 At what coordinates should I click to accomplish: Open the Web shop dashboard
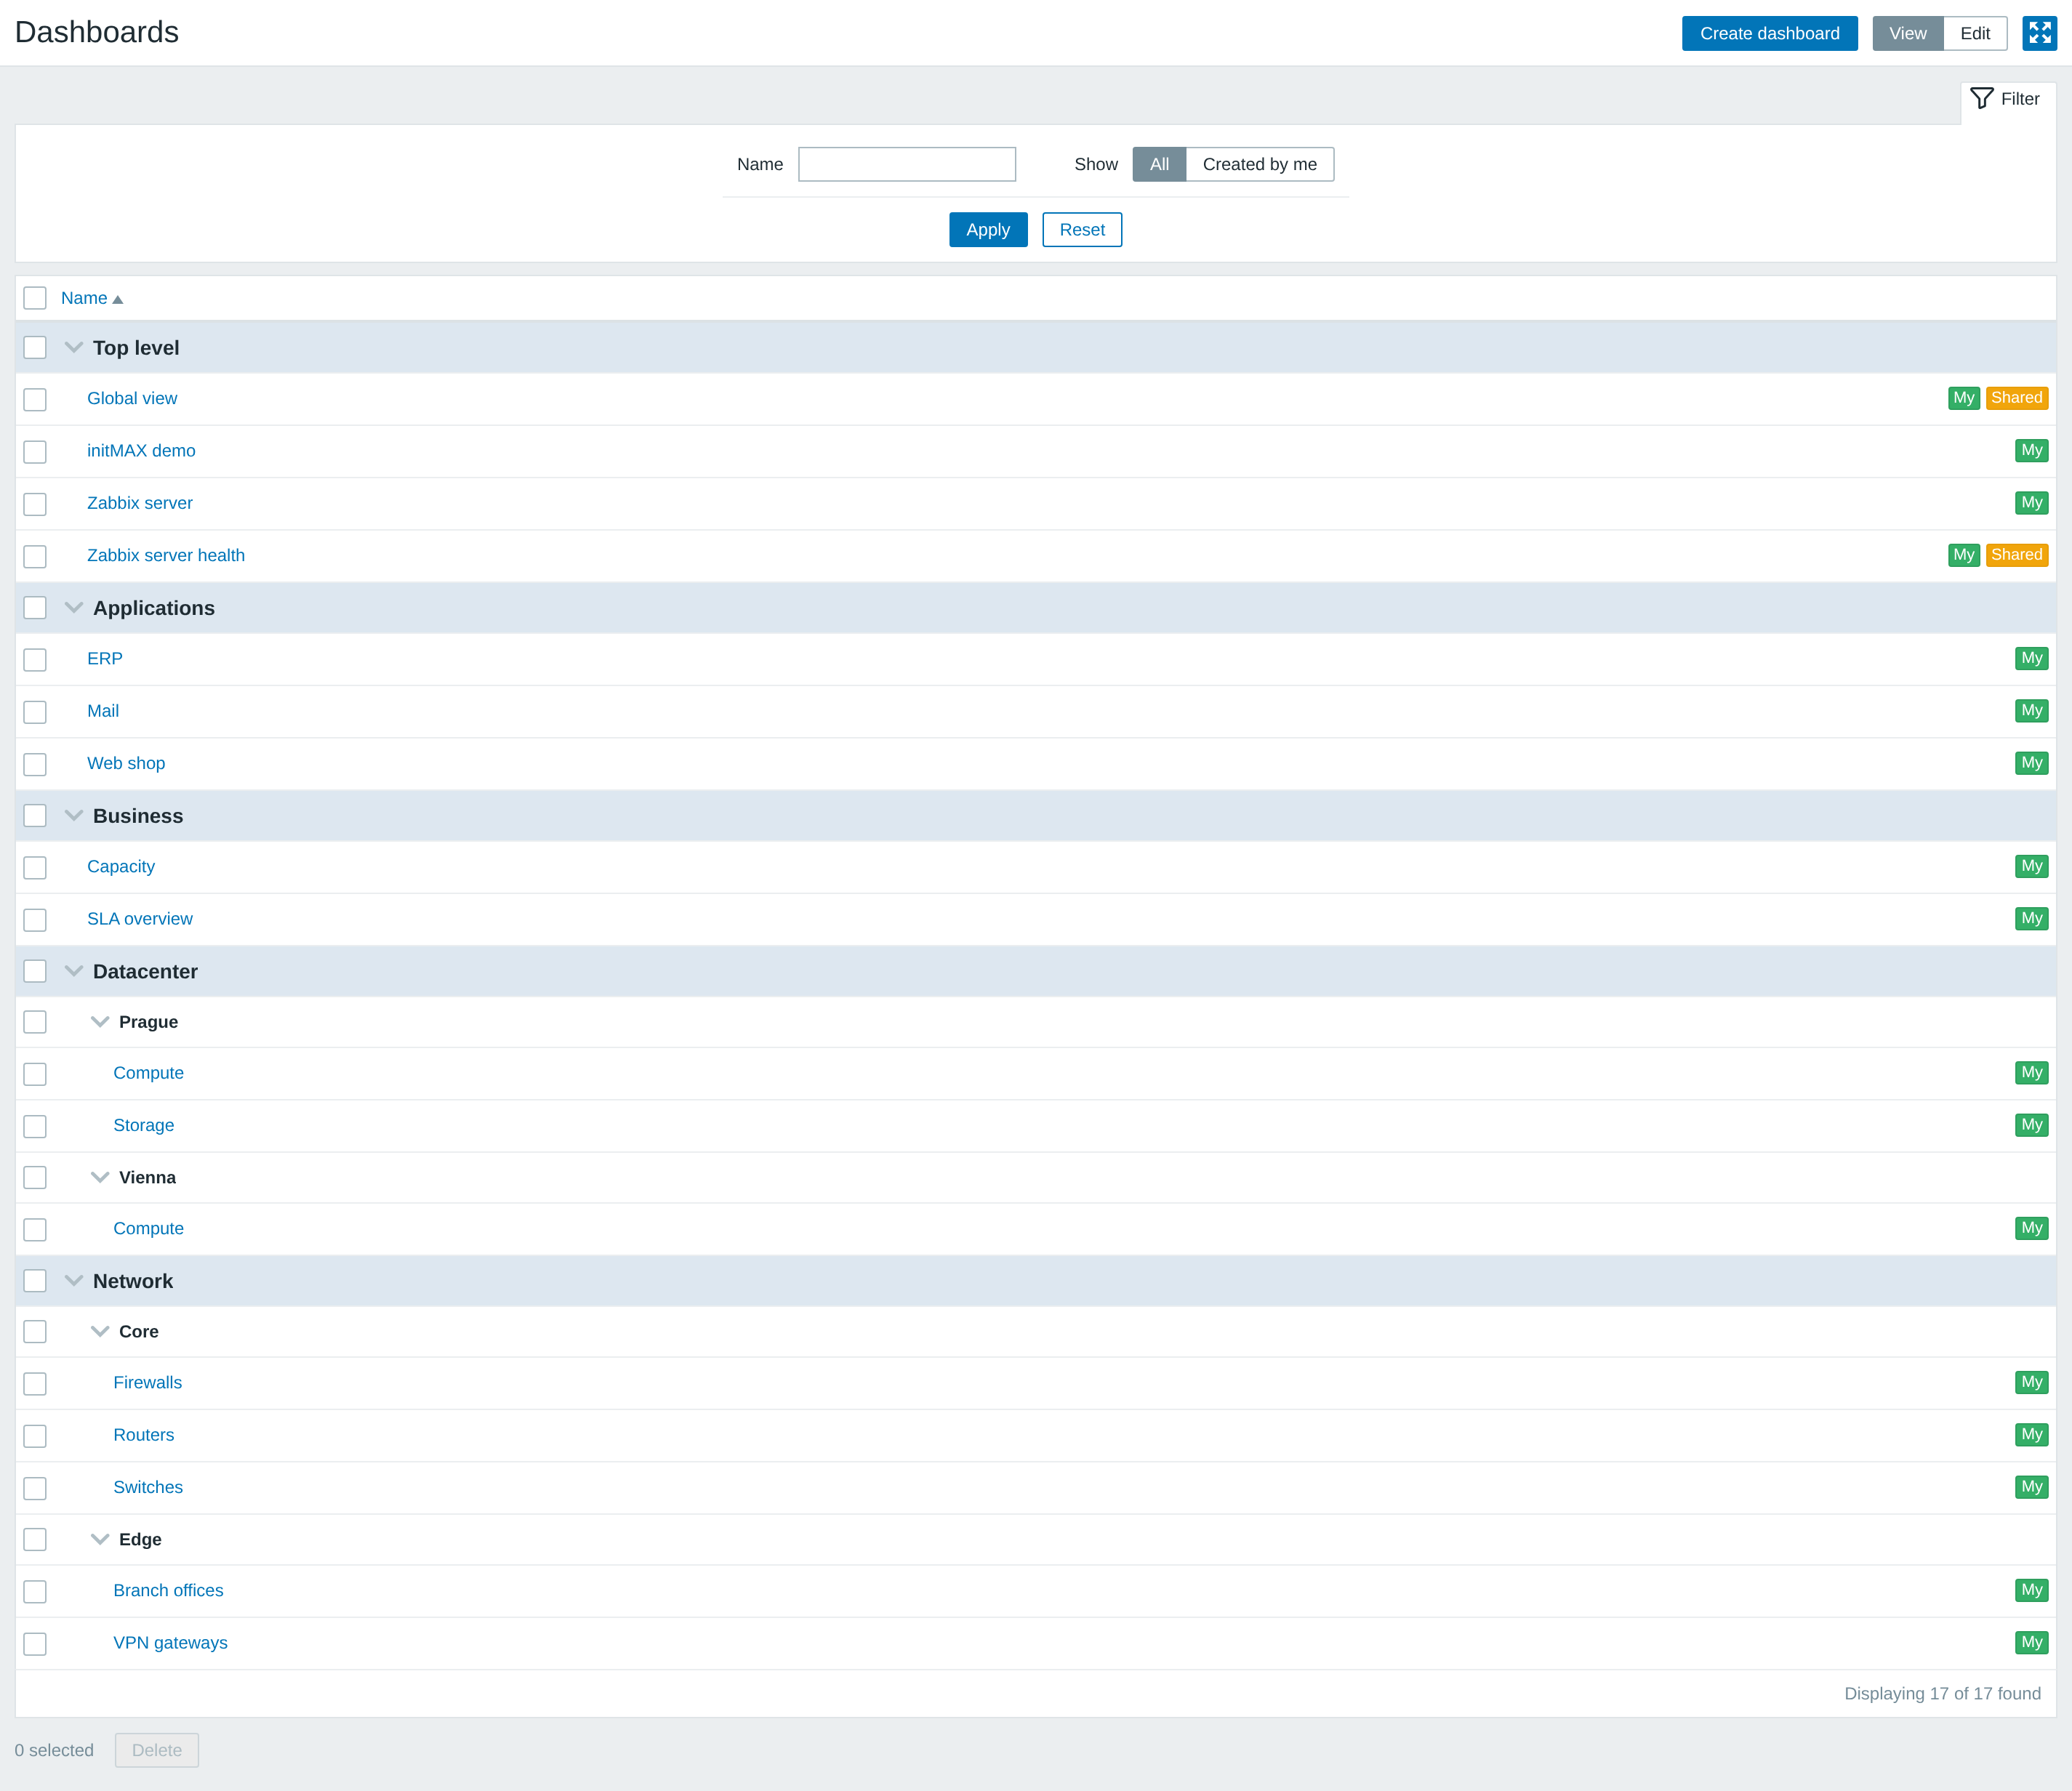click(x=126, y=763)
